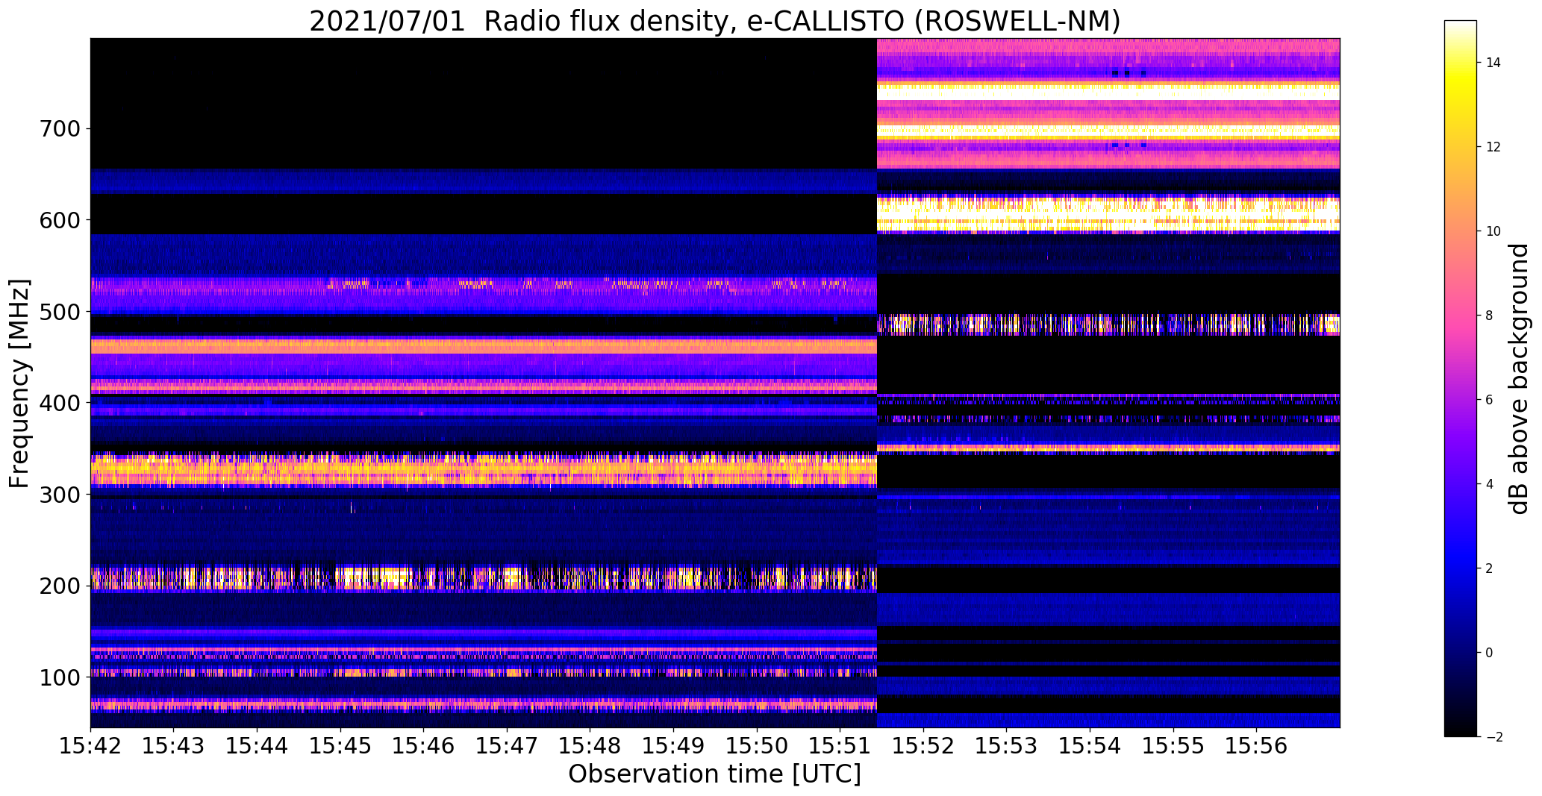Click the 15:54 time tick label
The width and height of the screenshot is (1542, 796).
click(1090, 745)
